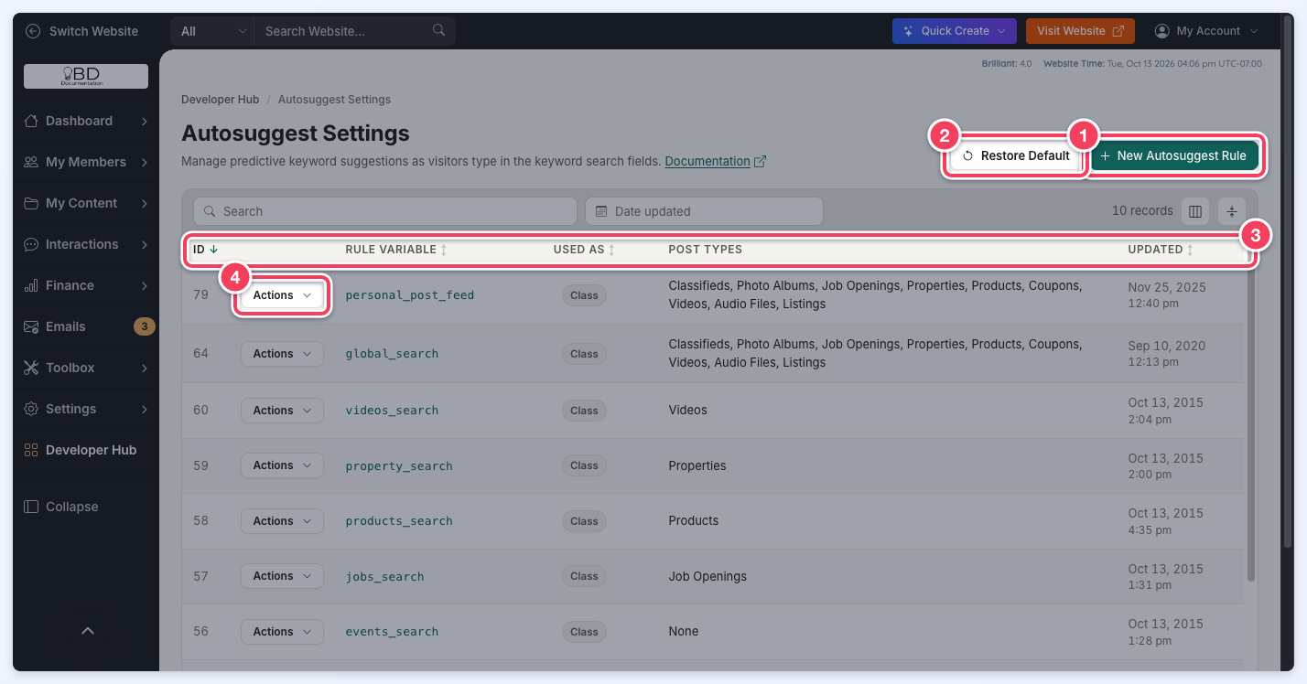The image size is (1307, 684).
Task: Sort by the ID column header
Action: pyautogui.click(x=205, y=249)
